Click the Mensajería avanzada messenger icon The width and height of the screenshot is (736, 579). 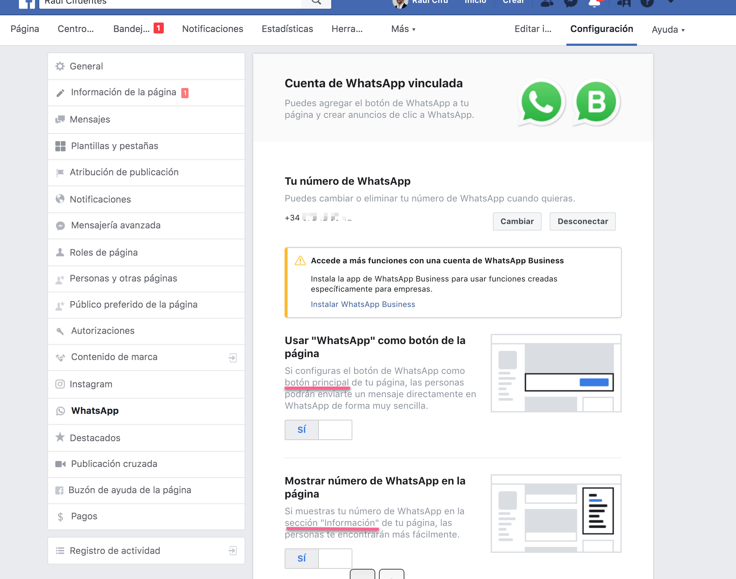click(60, 225)
